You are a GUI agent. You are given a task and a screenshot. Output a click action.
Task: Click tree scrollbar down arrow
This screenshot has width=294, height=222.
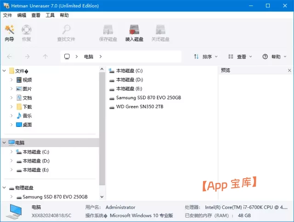click(x=102, y=197)
